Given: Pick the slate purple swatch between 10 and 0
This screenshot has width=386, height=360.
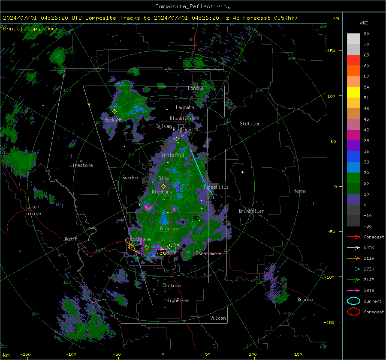Looking at the screenshot, I should coord(353,199).
